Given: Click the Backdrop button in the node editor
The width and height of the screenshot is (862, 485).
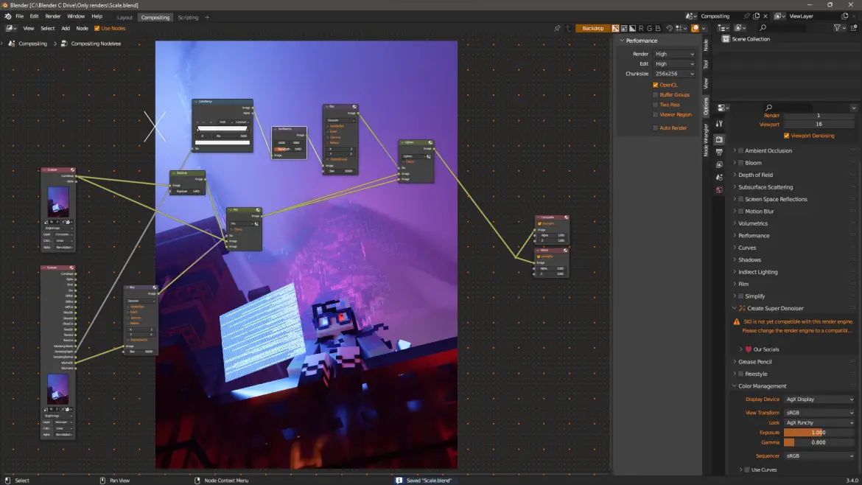Looking at the screenshot, I should [x=592, y=27].
